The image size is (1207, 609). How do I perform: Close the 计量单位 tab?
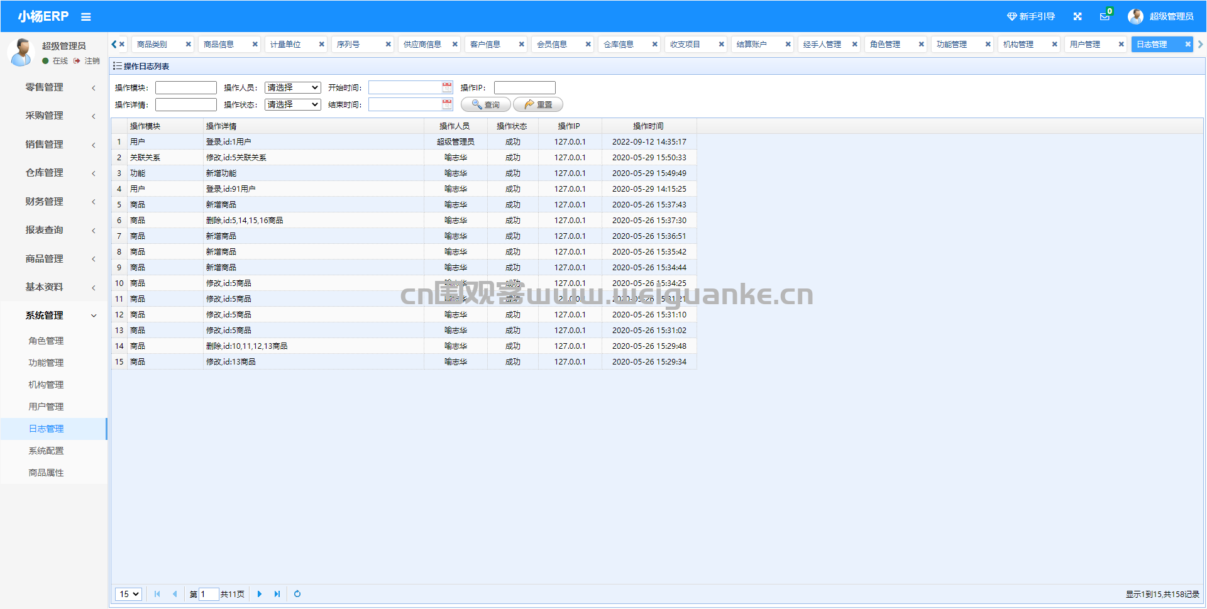[x=321, y=44]
